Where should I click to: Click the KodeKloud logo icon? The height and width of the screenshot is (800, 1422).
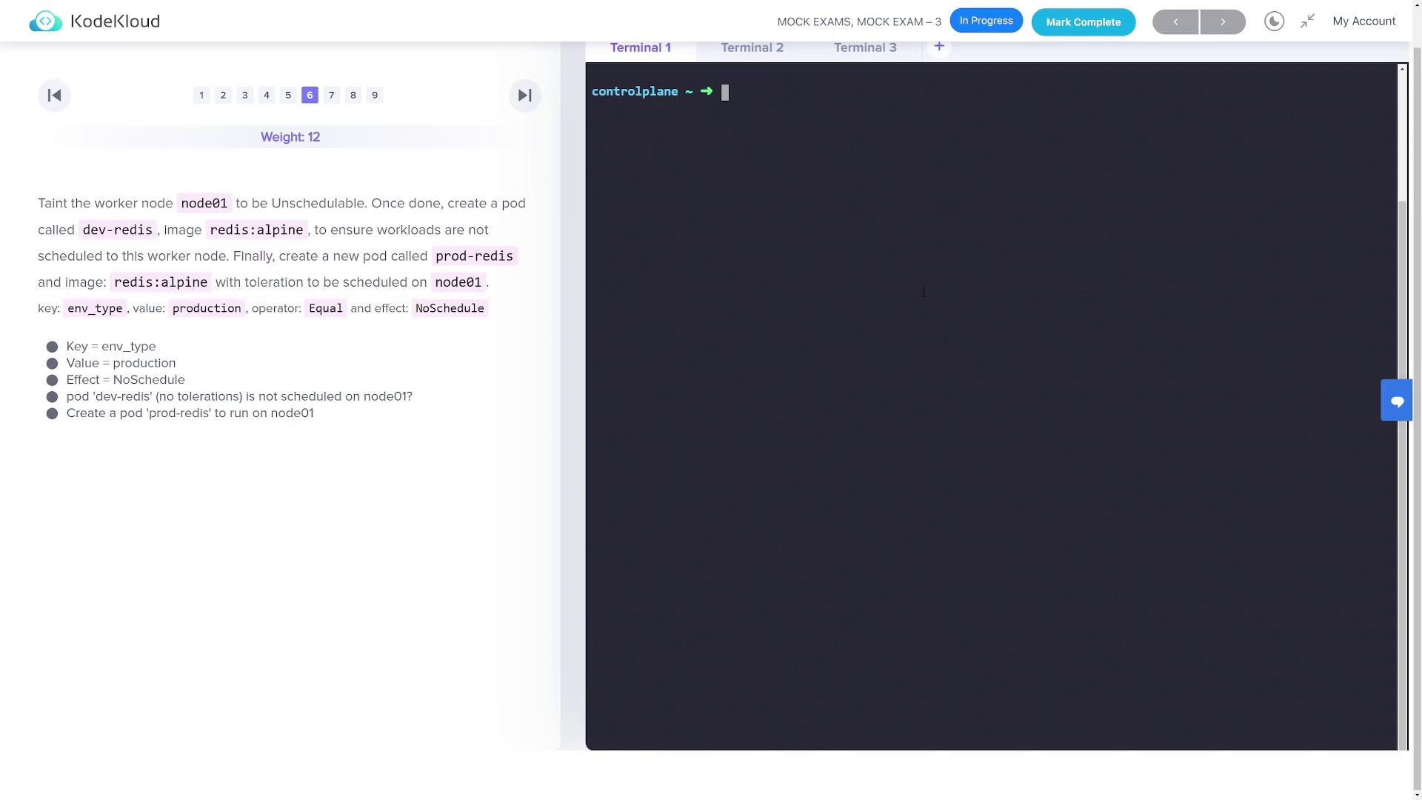point(45,21)
